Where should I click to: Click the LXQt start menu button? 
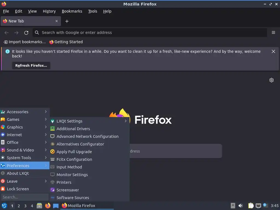pyautogui.click(x=4, y=206)
